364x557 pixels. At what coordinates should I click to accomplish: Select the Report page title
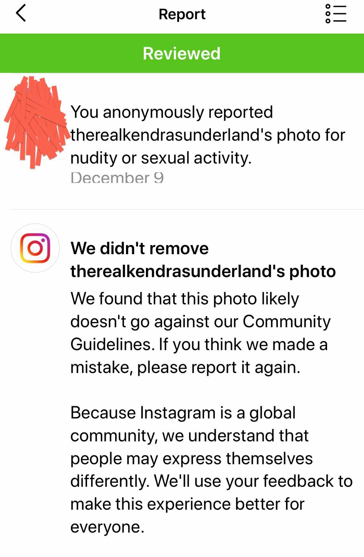(182, 14)
